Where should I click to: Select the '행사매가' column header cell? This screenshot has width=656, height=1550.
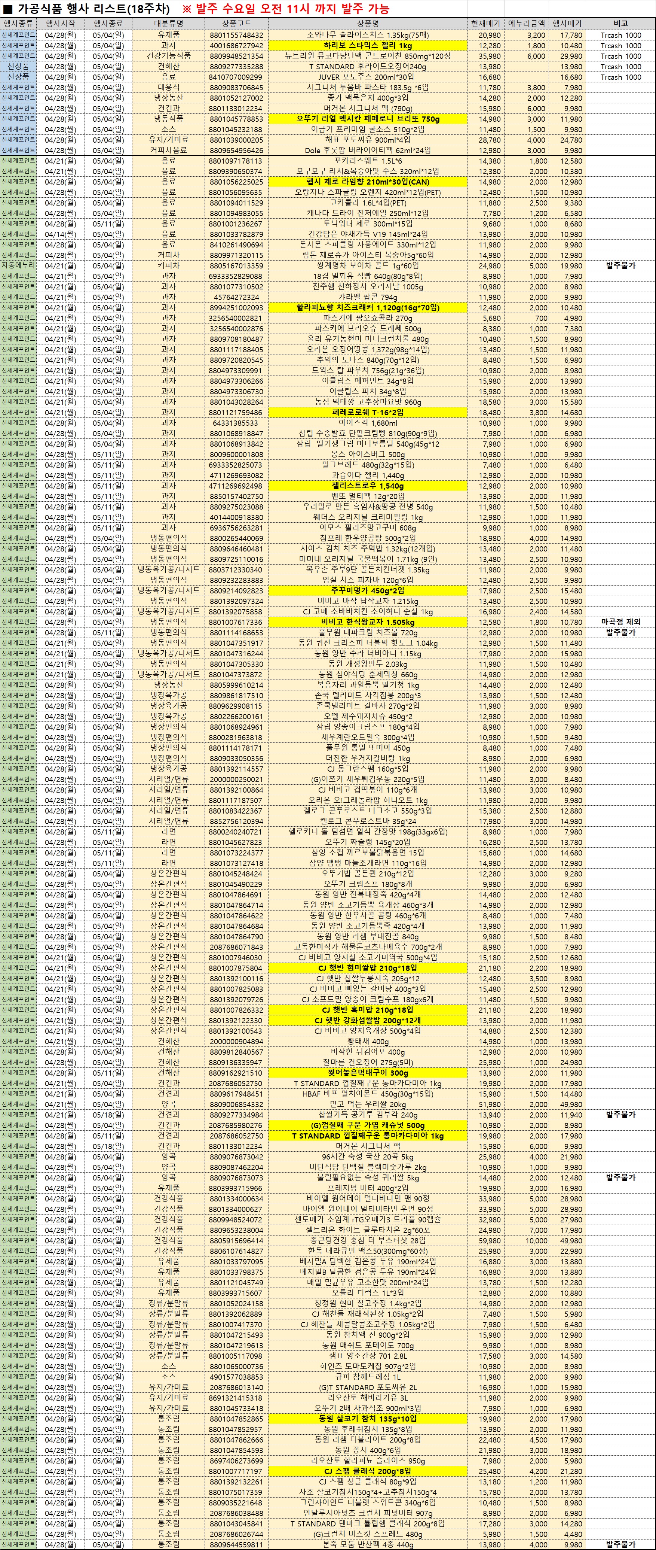[x=567, y=24]
